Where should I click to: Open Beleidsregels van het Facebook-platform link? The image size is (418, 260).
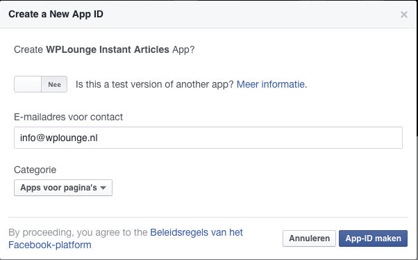pyautogui.click(x=126, y=238)
